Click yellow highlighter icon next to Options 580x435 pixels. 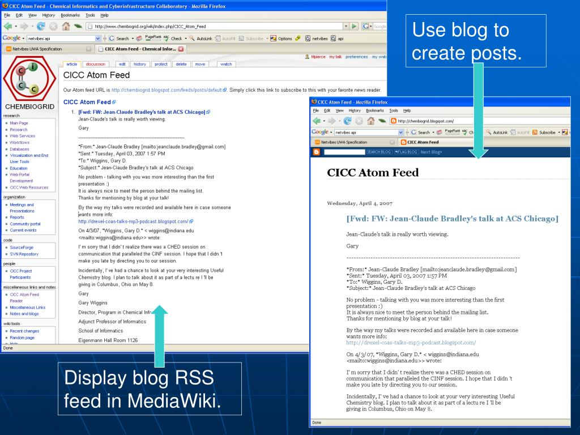[298, 38]
